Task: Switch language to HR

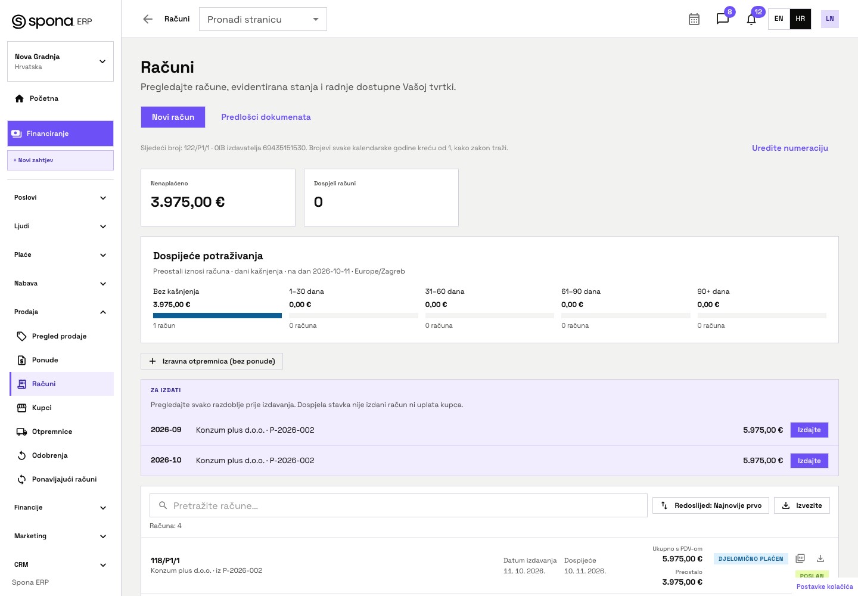Action: (800, 19)
